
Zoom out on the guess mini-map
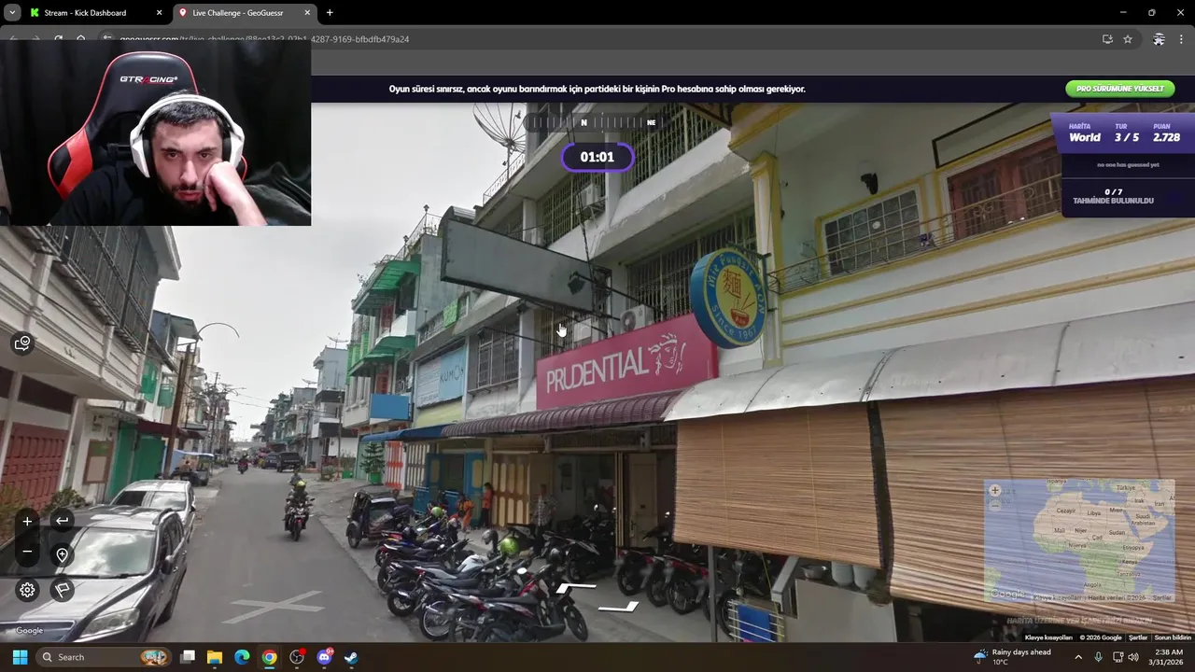click(x=994, y=504)
